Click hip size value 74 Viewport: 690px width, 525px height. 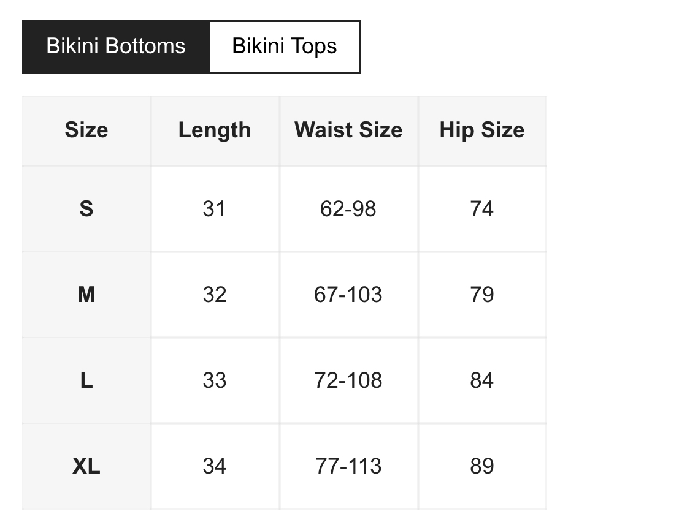click(482, 209)
